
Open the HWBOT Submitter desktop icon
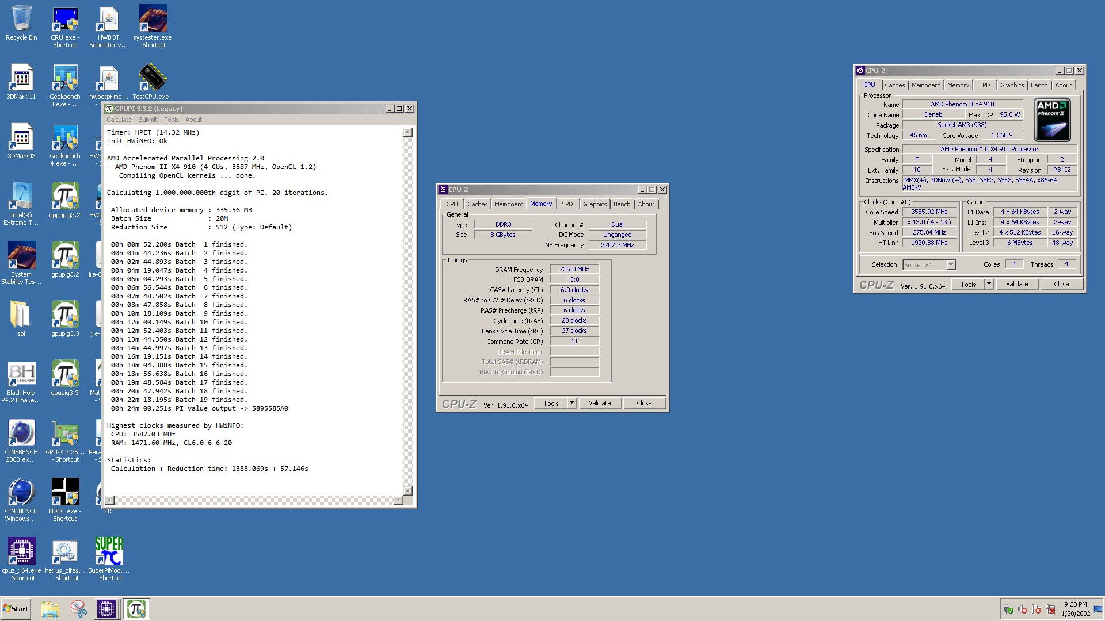pyautogui.click(x=108, y=26)
